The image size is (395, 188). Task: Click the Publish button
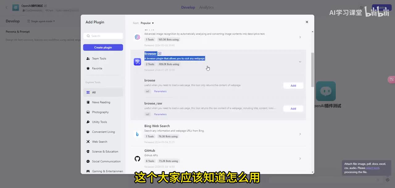tap(382, 8)
